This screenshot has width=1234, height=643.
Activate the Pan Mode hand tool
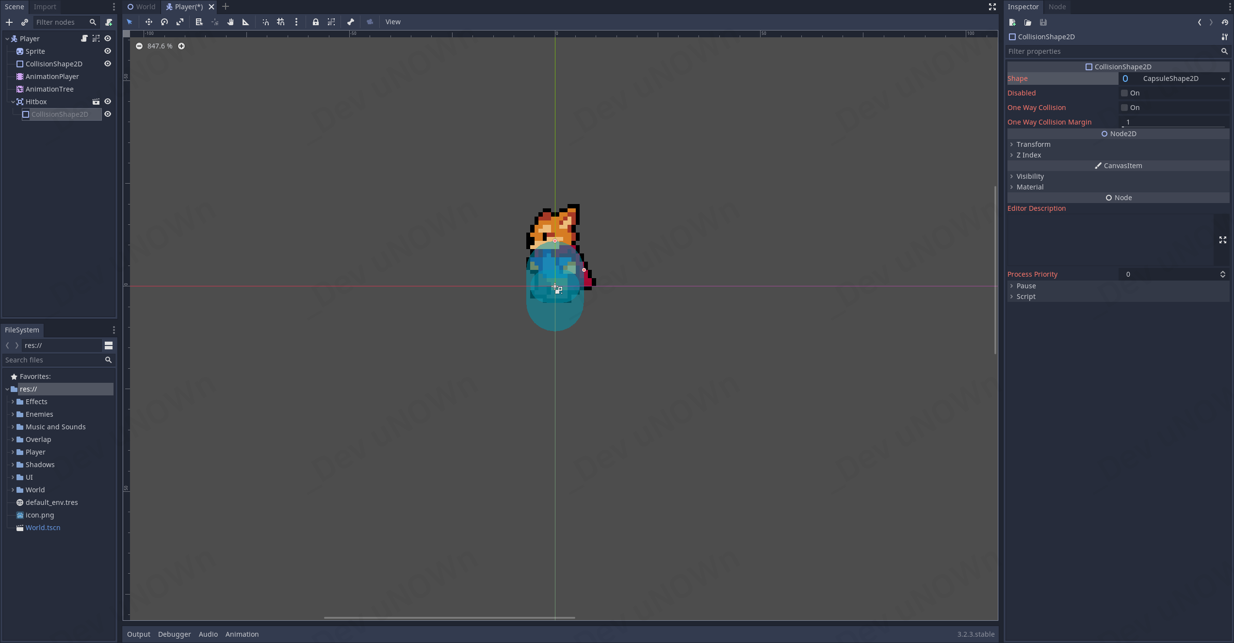[x=230, y=22]
